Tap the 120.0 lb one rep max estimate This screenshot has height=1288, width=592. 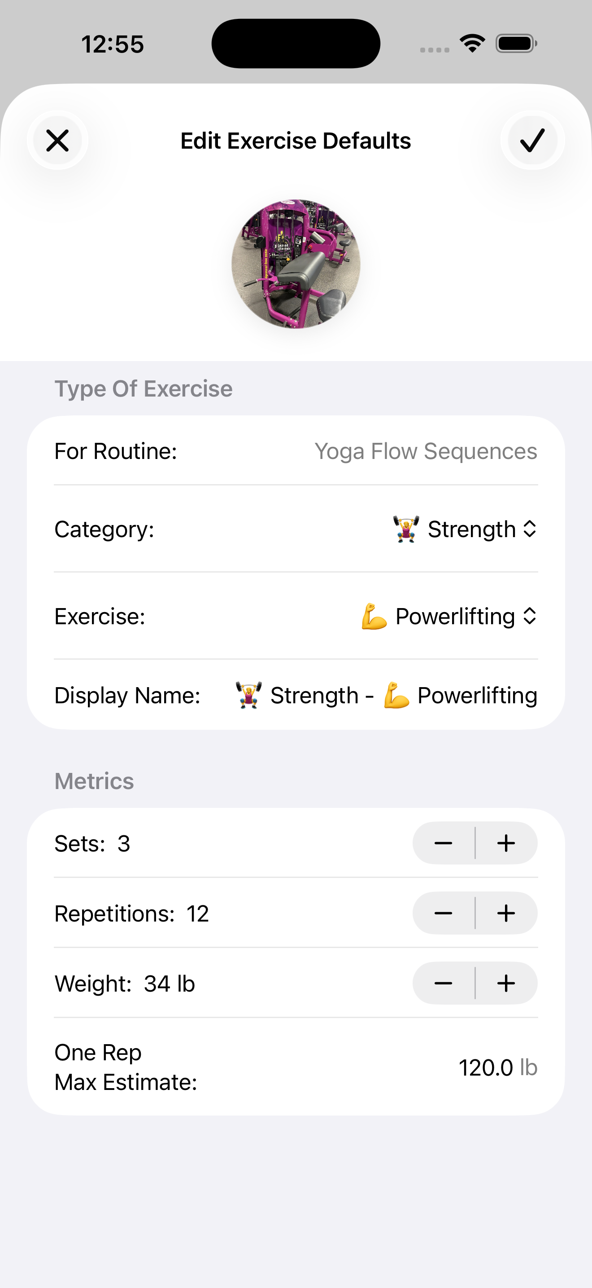click(x=498, y=1067)
